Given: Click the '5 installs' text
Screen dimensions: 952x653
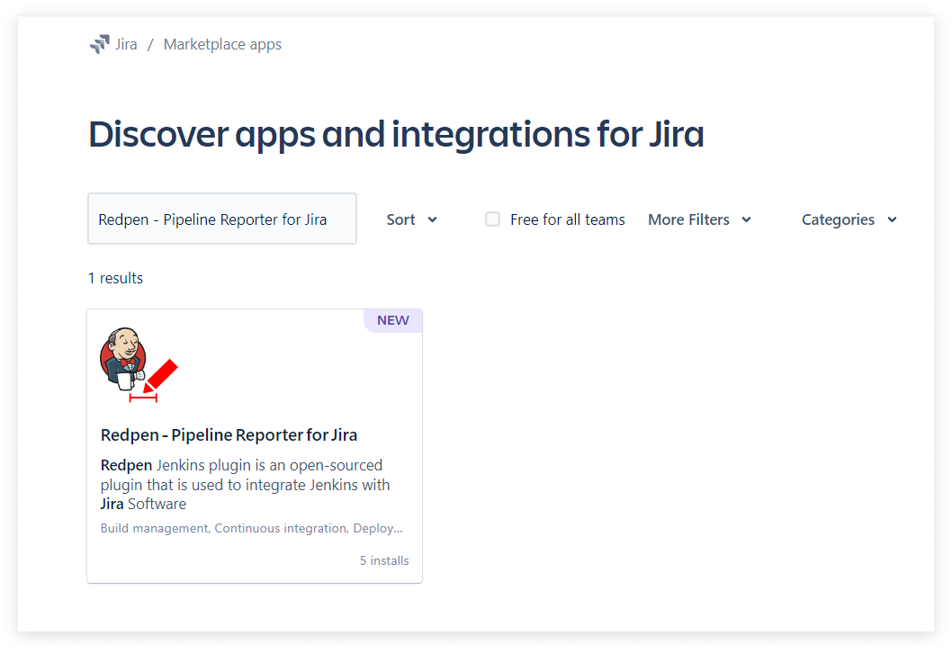Looking at the screenshot, I should (384, 560).
